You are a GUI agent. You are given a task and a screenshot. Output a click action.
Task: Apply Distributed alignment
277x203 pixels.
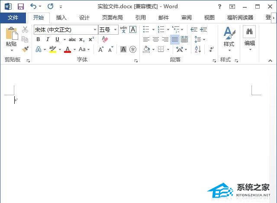pyautogui.click(x=184, y=39)
